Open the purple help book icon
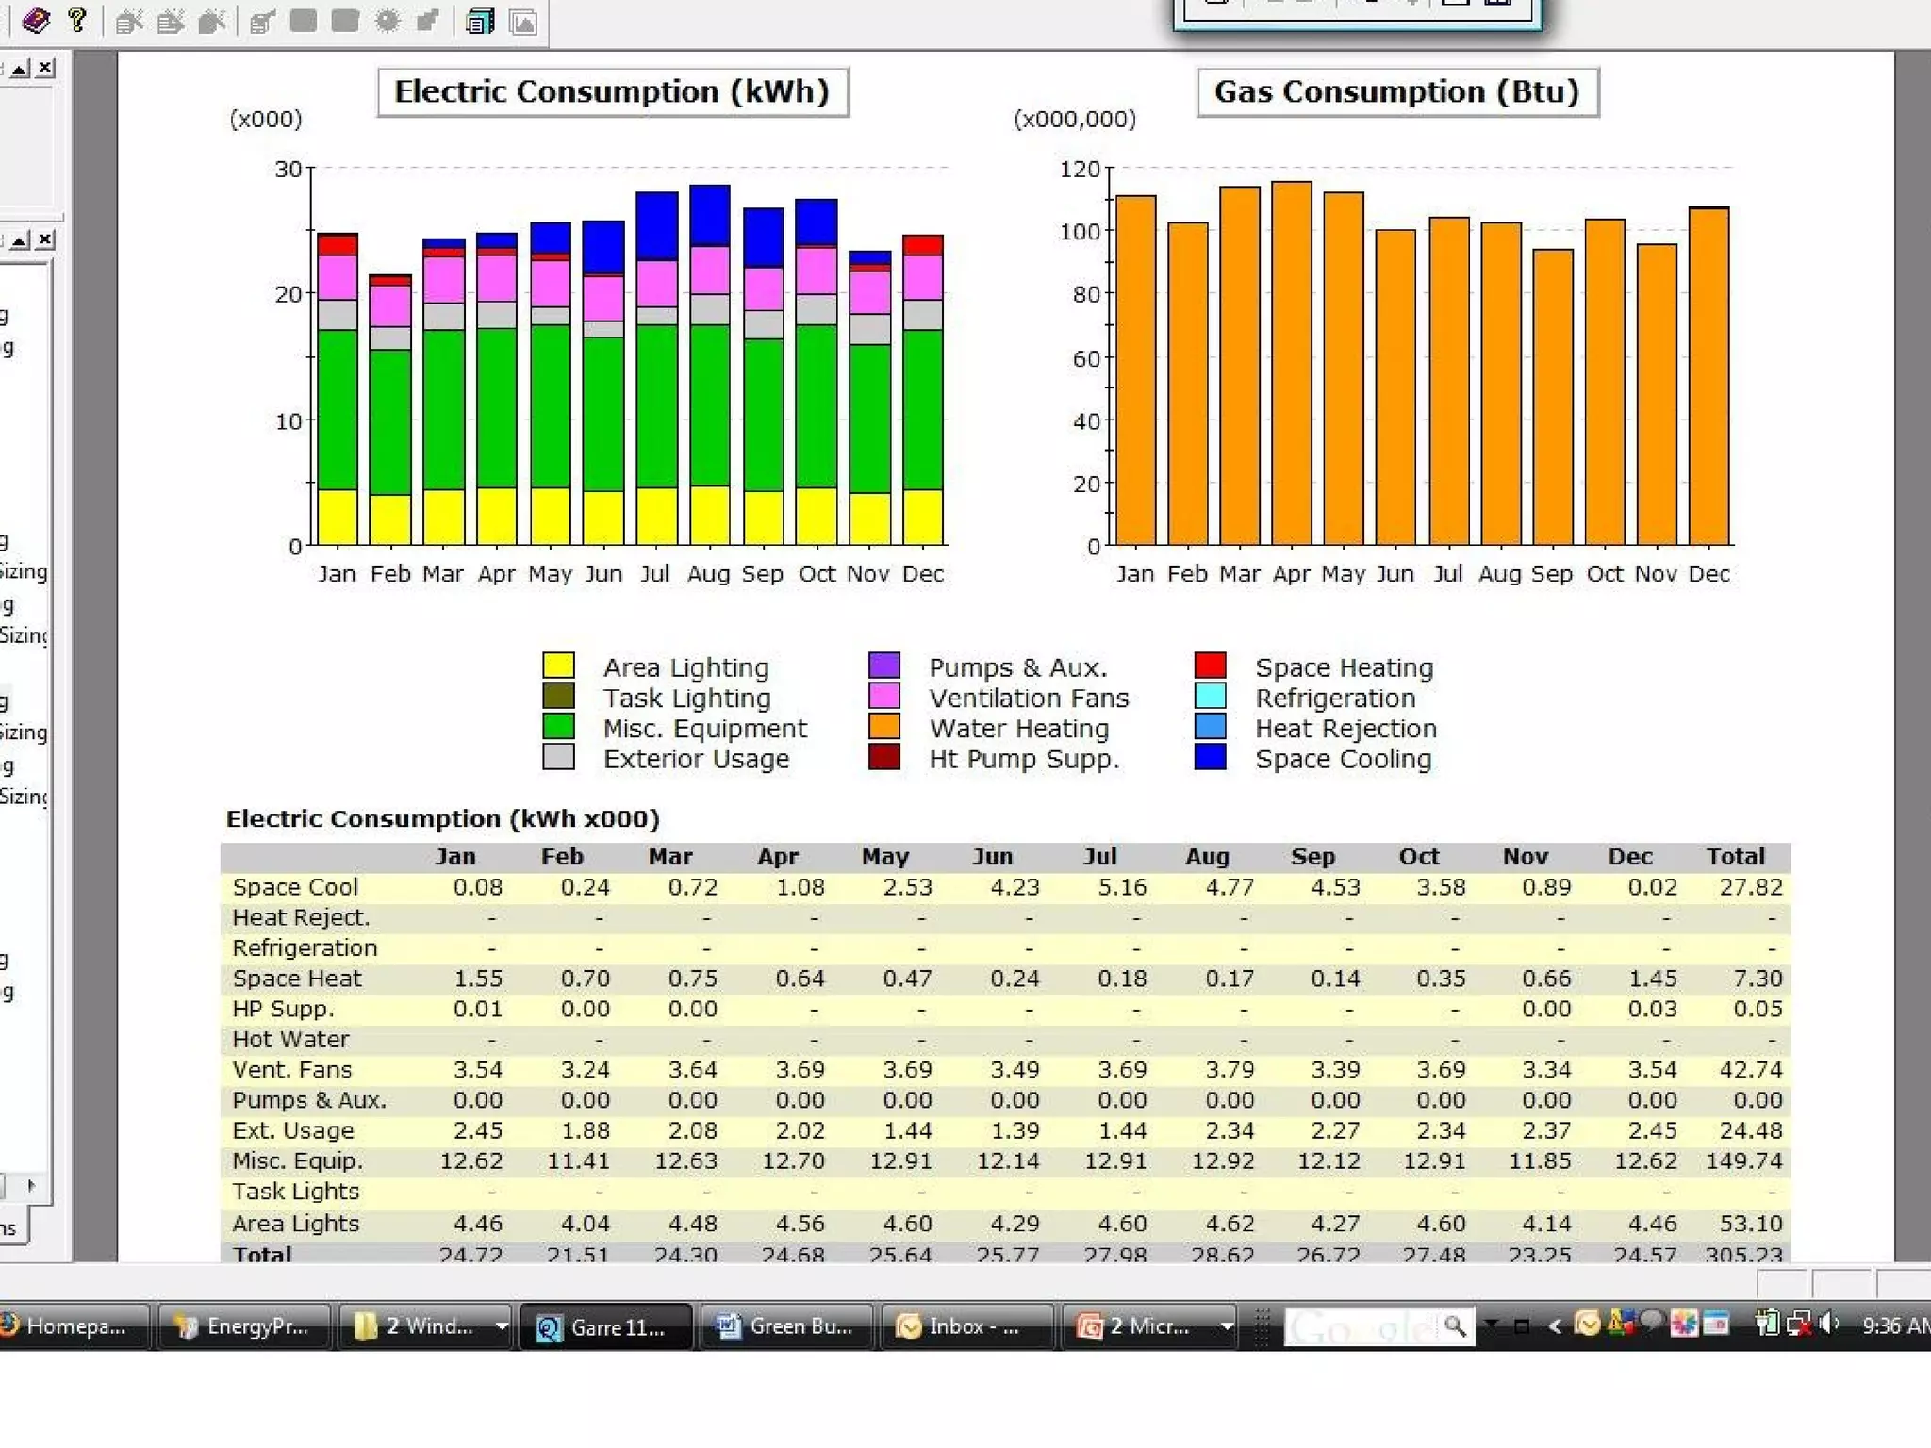Image resolution: width=1931 pixels, height=1448 pixels. 36,20
